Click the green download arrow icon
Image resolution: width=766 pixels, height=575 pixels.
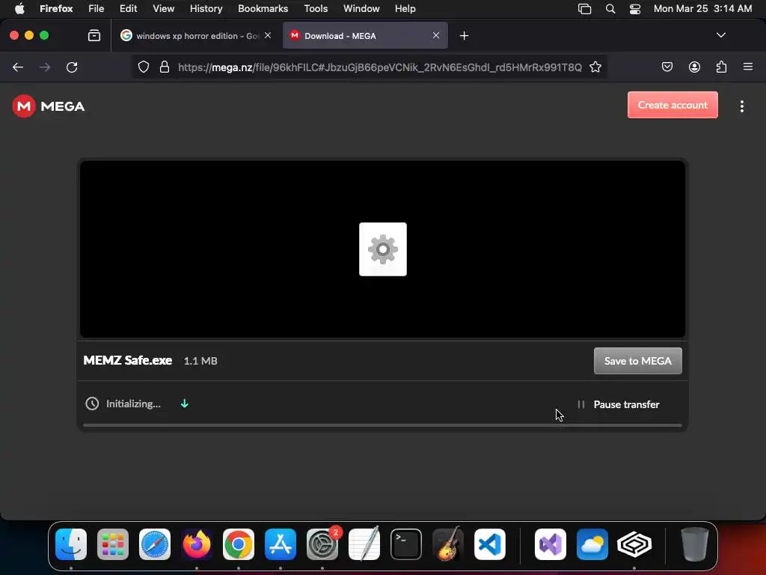tap(185, 404)
